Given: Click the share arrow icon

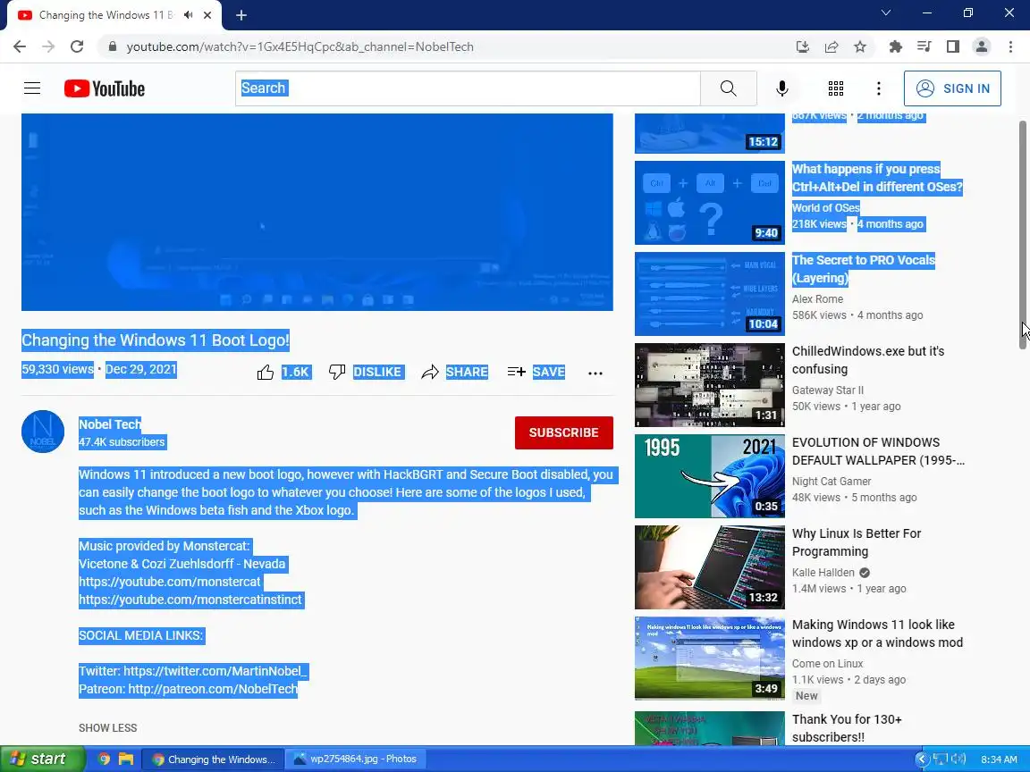Looking at the screenshot, I should point(430,373).
